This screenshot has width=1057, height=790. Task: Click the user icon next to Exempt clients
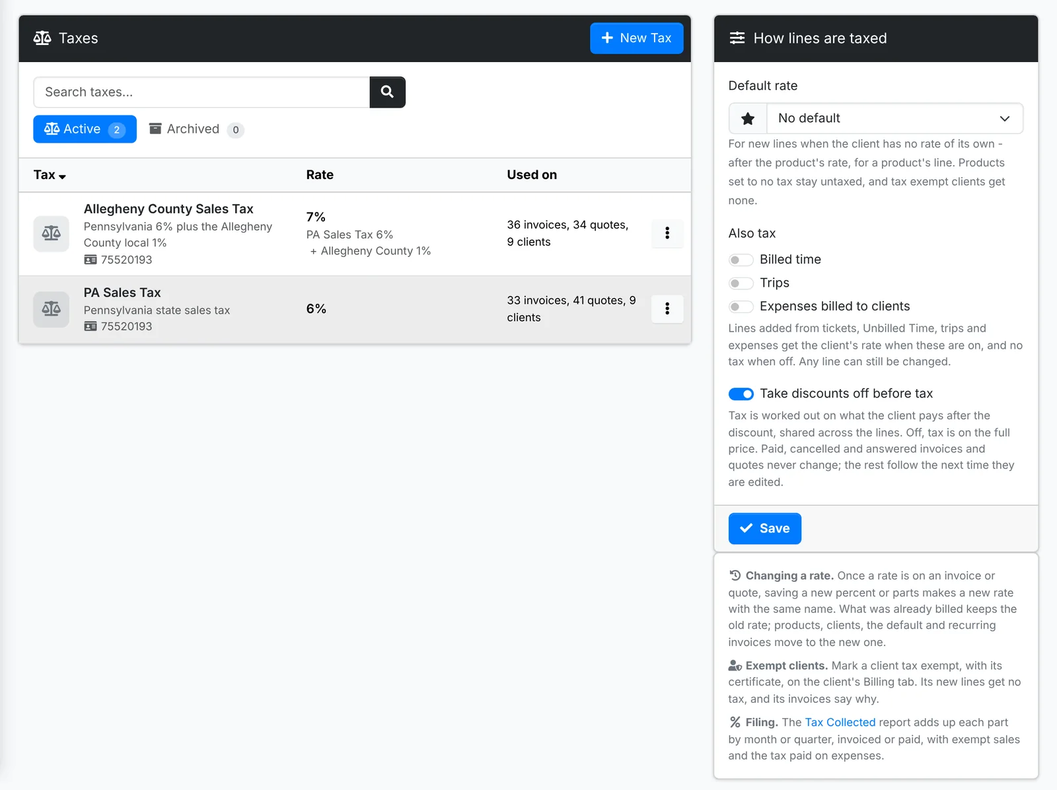coord(735,666)
